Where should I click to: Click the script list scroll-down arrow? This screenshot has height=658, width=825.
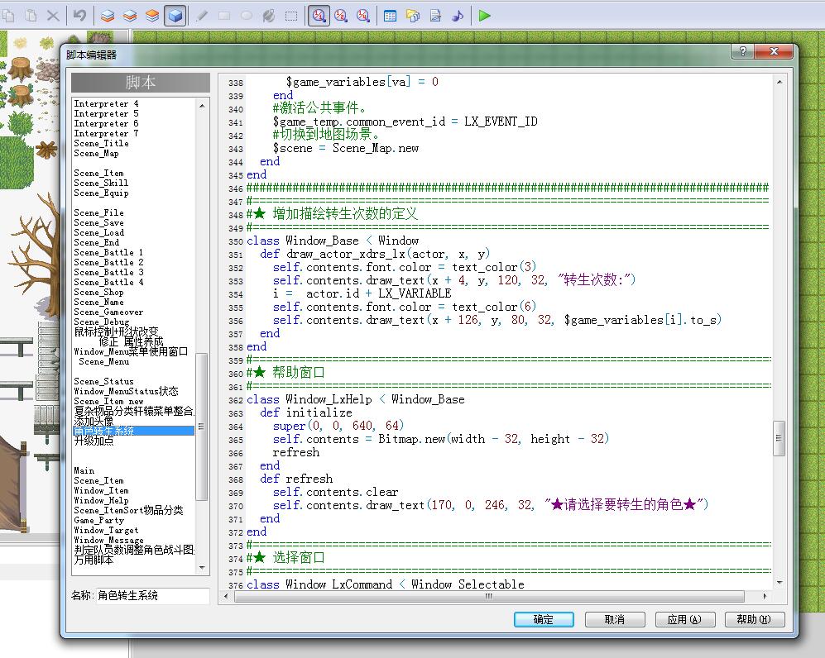[x=203, y=568]
